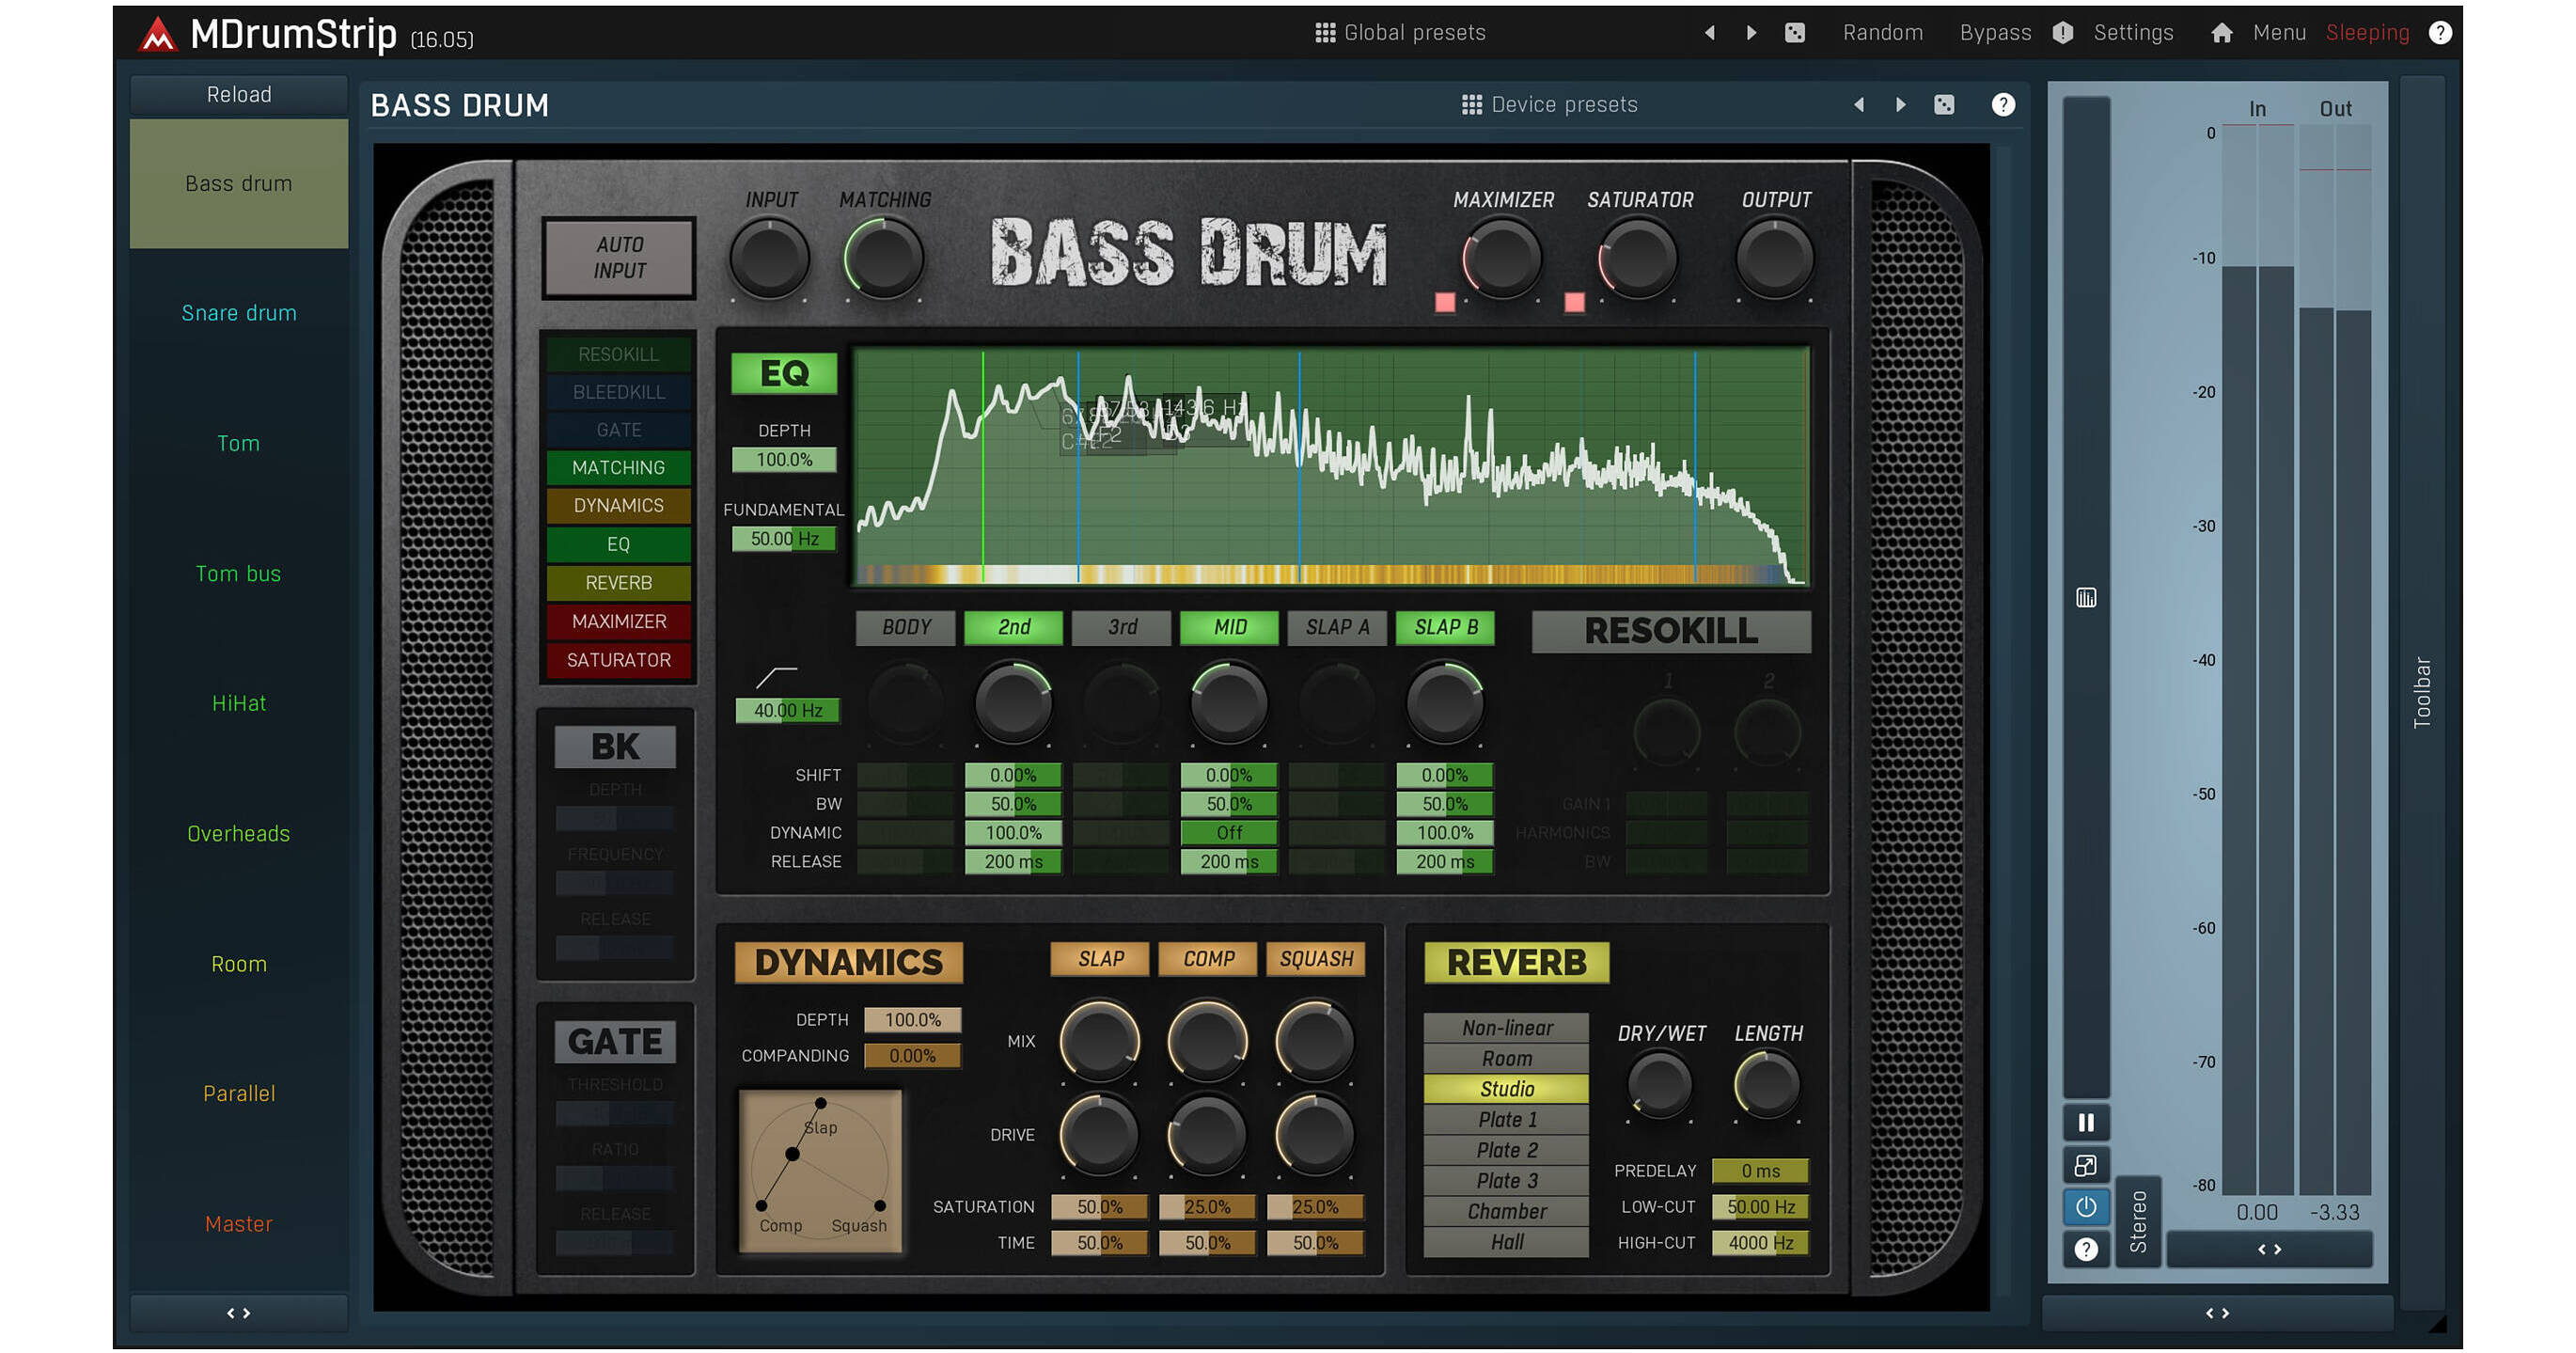Expand the meter width arrows under readouts
This screenshot has width=2576, height=1353.
tap(2269, 1249)
